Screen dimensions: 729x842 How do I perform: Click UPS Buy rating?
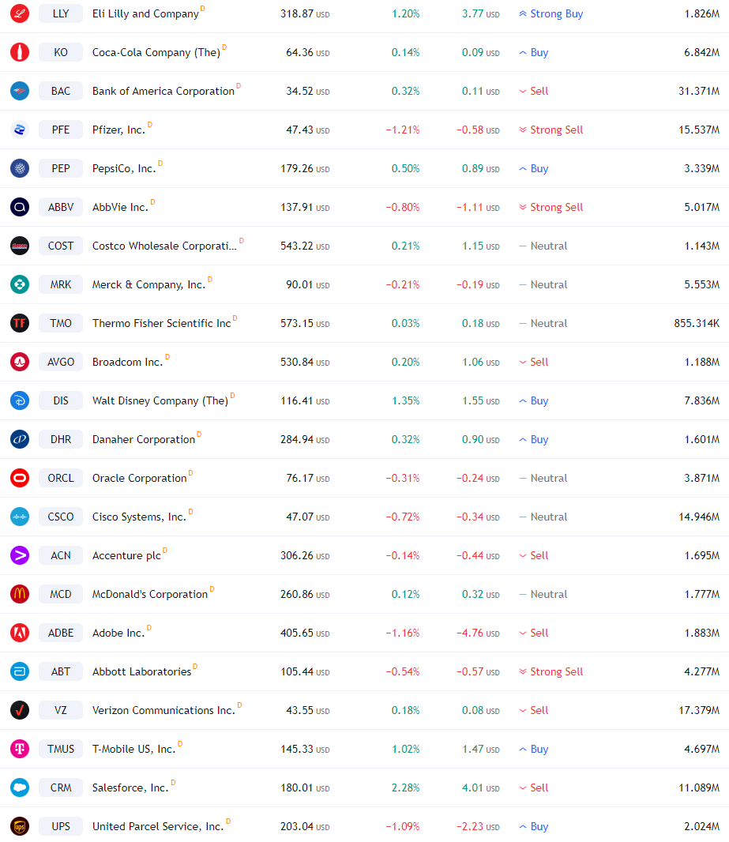(534, 826)
